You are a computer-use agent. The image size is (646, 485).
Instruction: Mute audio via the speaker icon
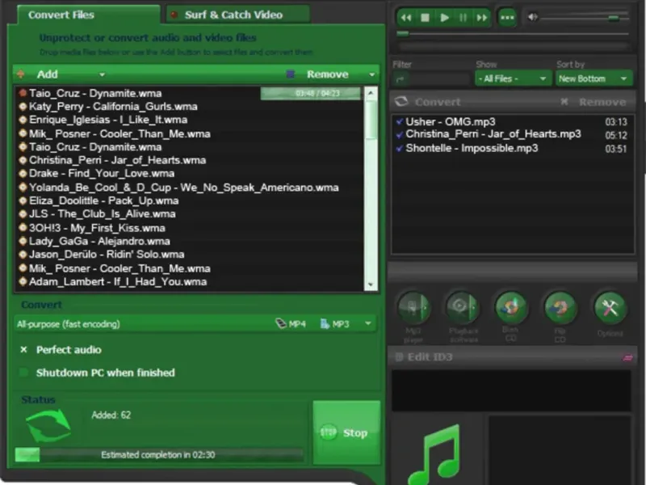tap(532, 17)
